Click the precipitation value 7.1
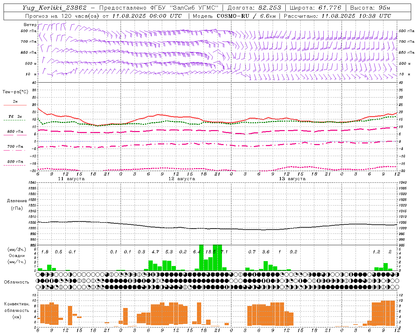This screenshot has width=416, height=333. click(224, 252)
